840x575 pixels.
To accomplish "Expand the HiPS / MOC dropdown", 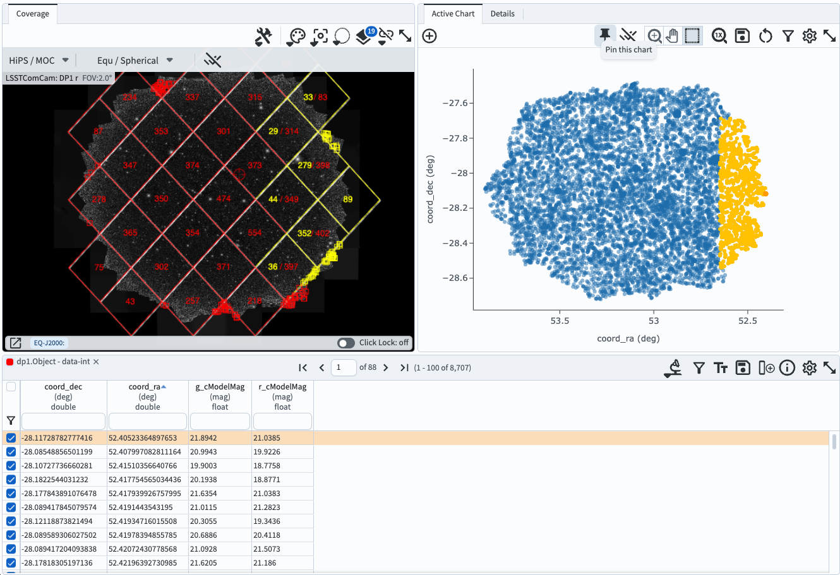I will (39, 61).
